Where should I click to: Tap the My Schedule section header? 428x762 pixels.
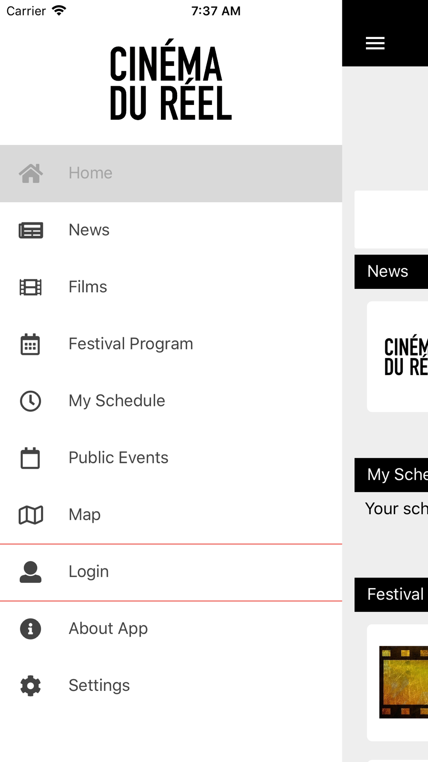pyautogui.click(x=391, y=475)
